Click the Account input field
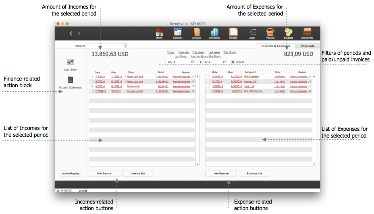Viewport: 374px width, 214px height. point(105,46)
